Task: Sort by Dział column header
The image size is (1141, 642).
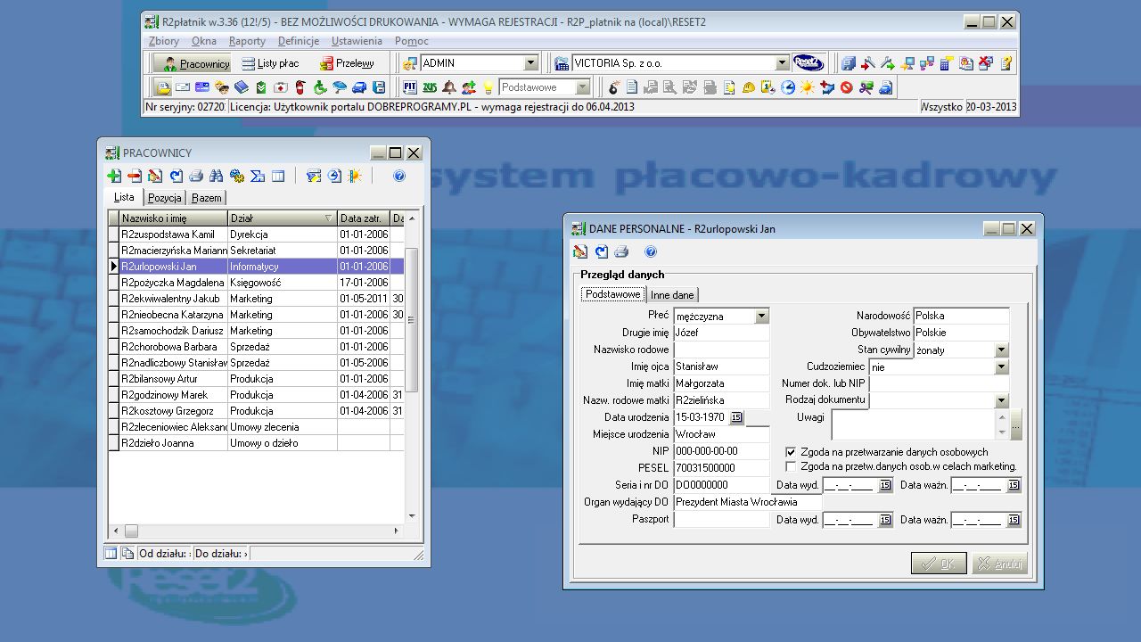Action: (x=282, y=218)
